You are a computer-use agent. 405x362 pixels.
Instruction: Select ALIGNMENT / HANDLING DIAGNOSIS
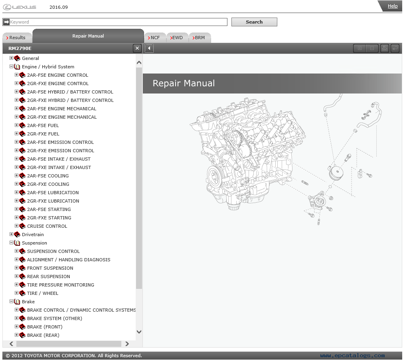click(69, 260)
